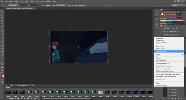The width and height of the screenshot is (186, 100).
Task: Expand the Go To submenu
Action: click(169, 55)
